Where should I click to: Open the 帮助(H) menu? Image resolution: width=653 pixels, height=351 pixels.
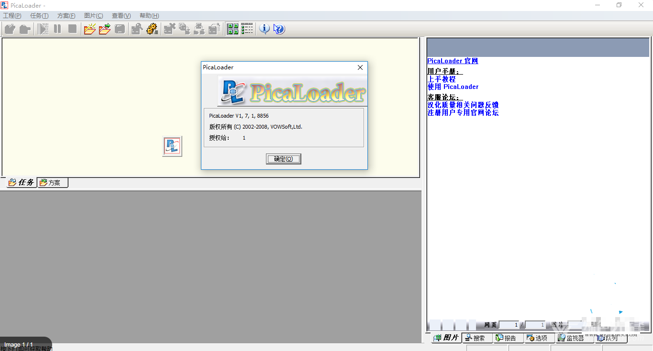click(x=149, y=16)
